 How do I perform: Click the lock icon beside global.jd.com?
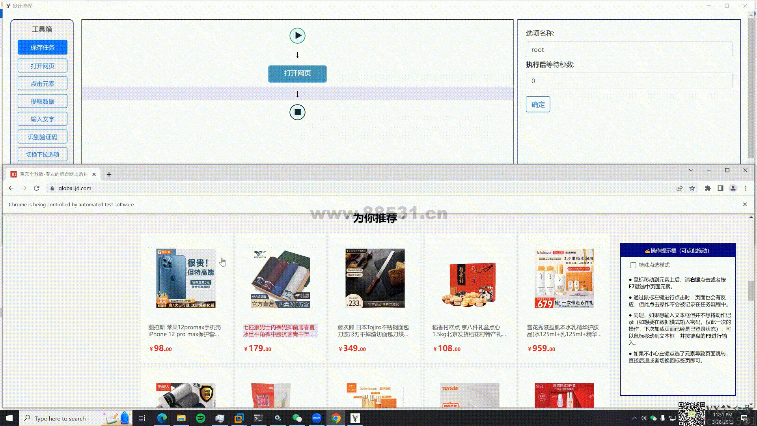tap(52, 188)
